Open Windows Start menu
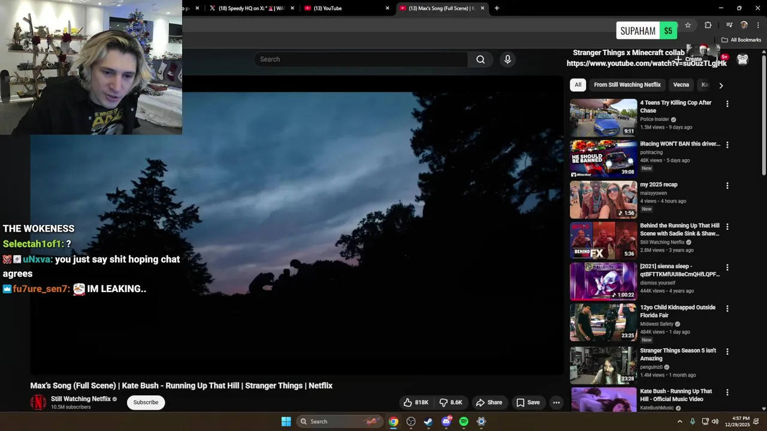This screenshot has height=431, width=767. click(x=286, y=421)
